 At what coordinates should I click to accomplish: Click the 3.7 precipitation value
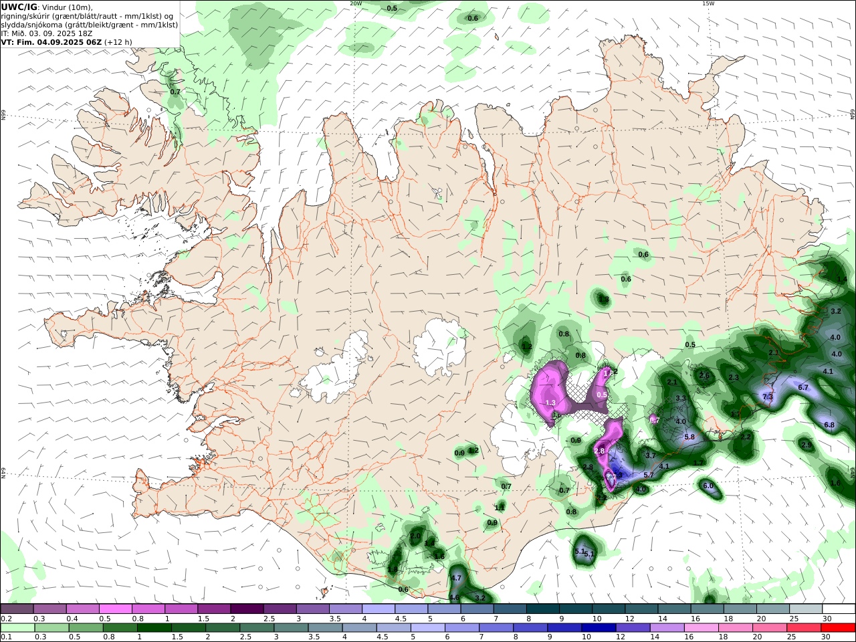(651, 455)
